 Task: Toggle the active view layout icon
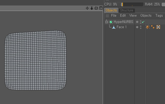coord(101,8)
